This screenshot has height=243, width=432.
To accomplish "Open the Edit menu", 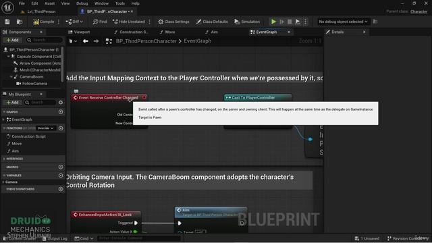I will [x=34, y=3].
